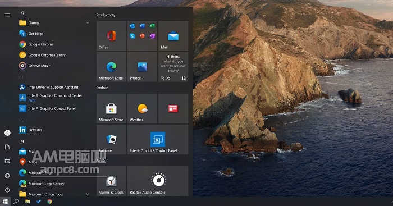Screen dimensions: 393x206
Task: Open the To Do checkmark taskbar icon
Action: [39, 202]
